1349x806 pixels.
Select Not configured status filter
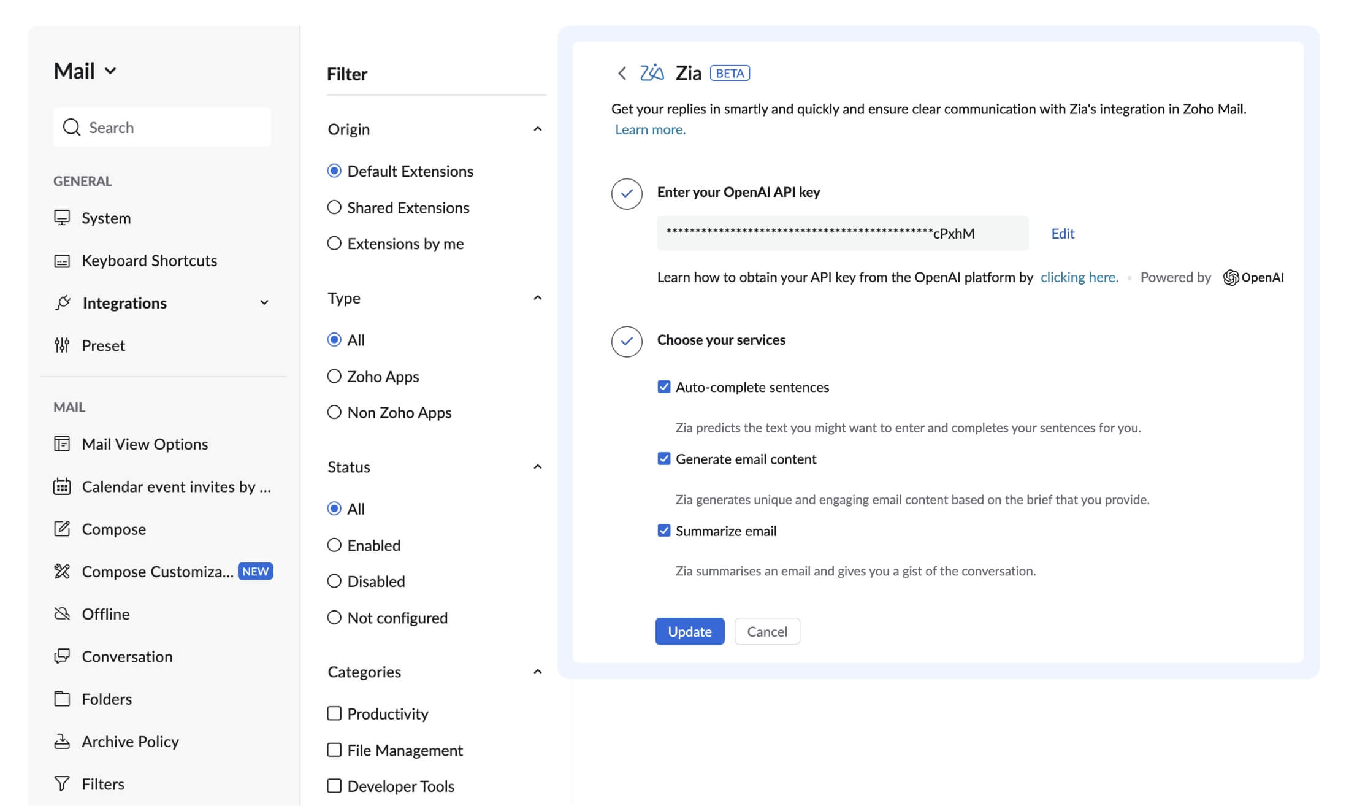click(334, 618)
